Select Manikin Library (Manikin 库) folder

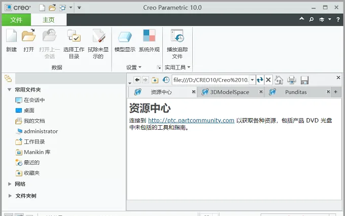33,152
